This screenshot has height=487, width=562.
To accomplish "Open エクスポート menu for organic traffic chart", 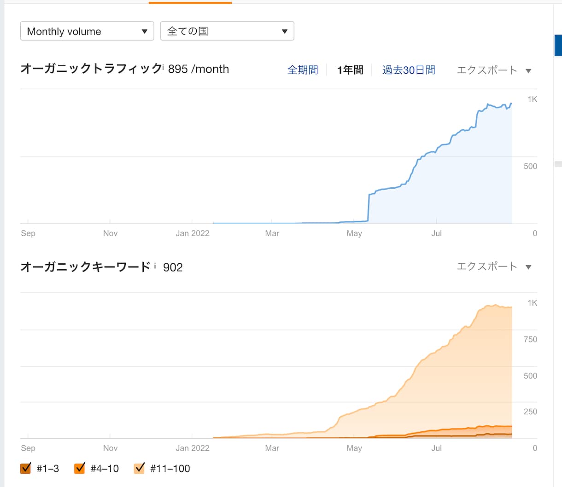I will coord(494,70).
